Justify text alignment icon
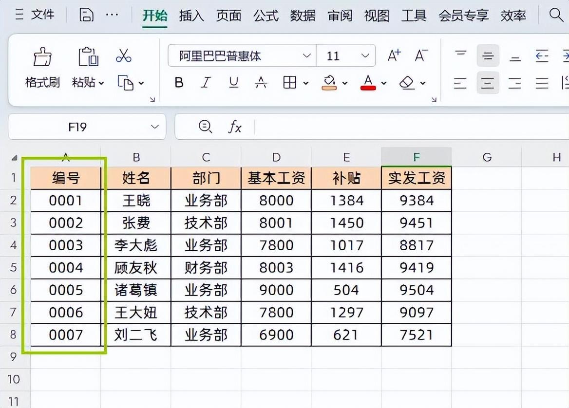Screen dimensions: 569x408 pos(542,83)
